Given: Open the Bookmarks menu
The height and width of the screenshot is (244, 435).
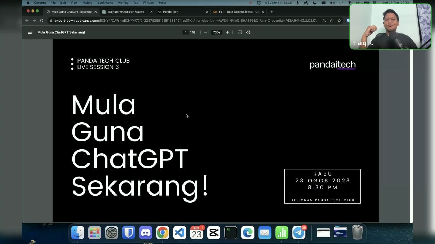Looking at the screenshot, I should coord(105,2).
